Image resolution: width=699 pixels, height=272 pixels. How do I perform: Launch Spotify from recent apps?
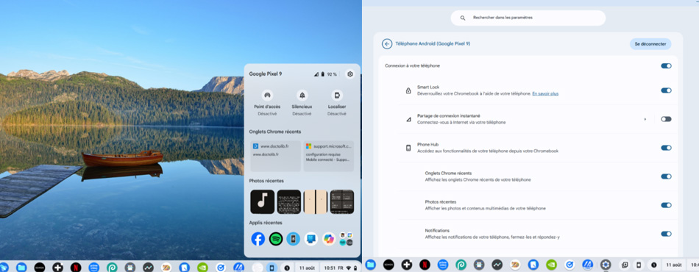point(275,239)
